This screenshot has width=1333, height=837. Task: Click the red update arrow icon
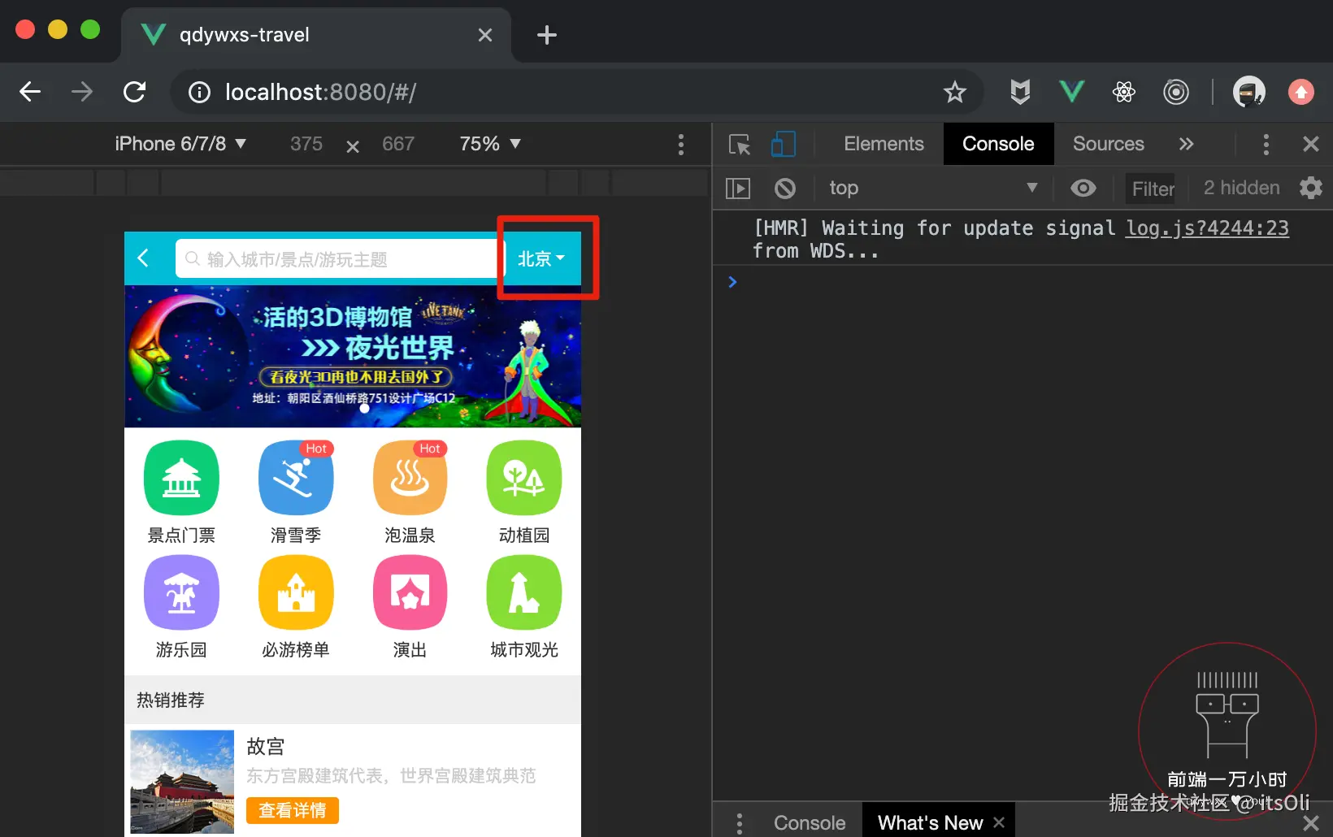pyautogui.click(x=1301, y=92)
